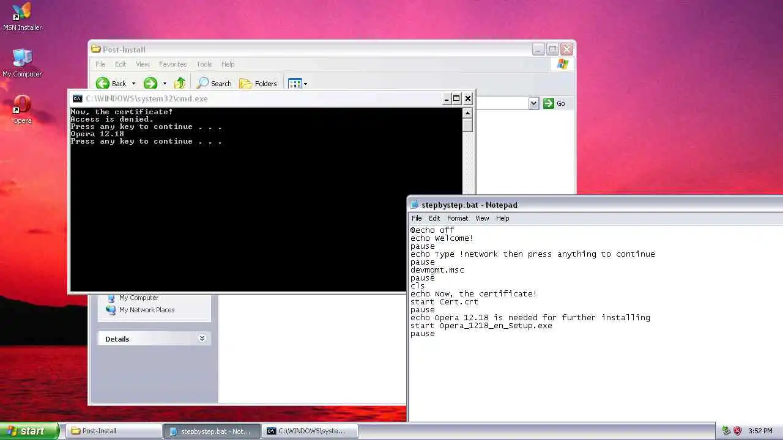Viewport: 783px width, 440px height.
Task: Open the View menu in Post-Install window
Action: click(143, 64)
